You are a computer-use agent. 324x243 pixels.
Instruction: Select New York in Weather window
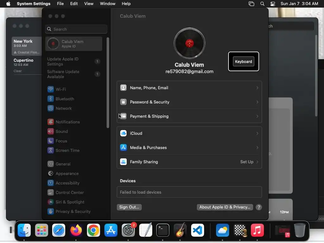point(27,46)
